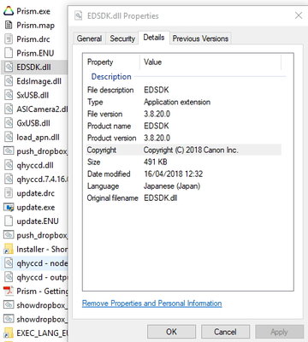Image resolution: width=308 pixels, height=342 pixels.
Task: Switch to the Security tab
Action: point(122,38)
